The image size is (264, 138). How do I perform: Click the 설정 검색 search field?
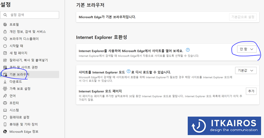point(30,15)
